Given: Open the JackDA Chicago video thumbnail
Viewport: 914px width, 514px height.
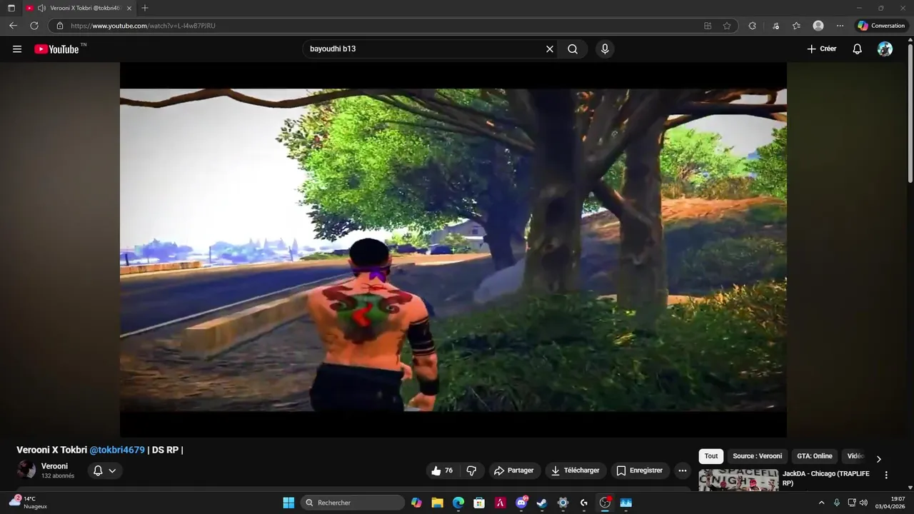Looking at the screenshot, I should 738,480.
